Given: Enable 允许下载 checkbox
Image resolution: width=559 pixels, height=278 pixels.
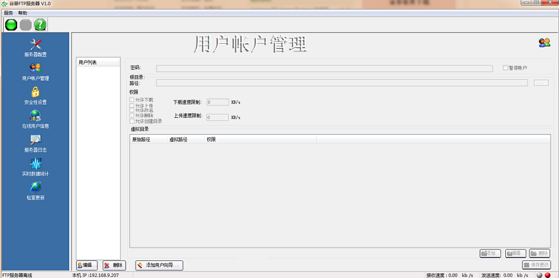Looking at the screenshot, I should click(x=132, y=99).
